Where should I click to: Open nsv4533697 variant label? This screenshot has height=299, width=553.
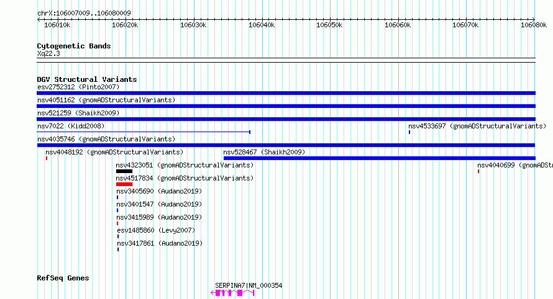click(x=477, y=126)
